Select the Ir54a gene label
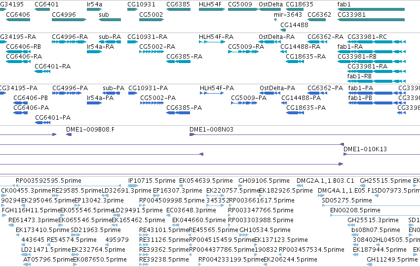Viewport: 420px width, 267px height. (x=95, y=4)
